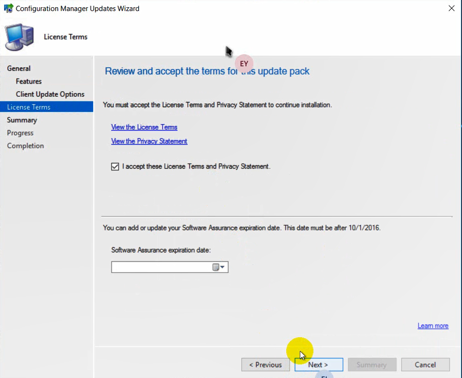Close the Updates Wizard window
462x378 pixels.
(451, 8)
